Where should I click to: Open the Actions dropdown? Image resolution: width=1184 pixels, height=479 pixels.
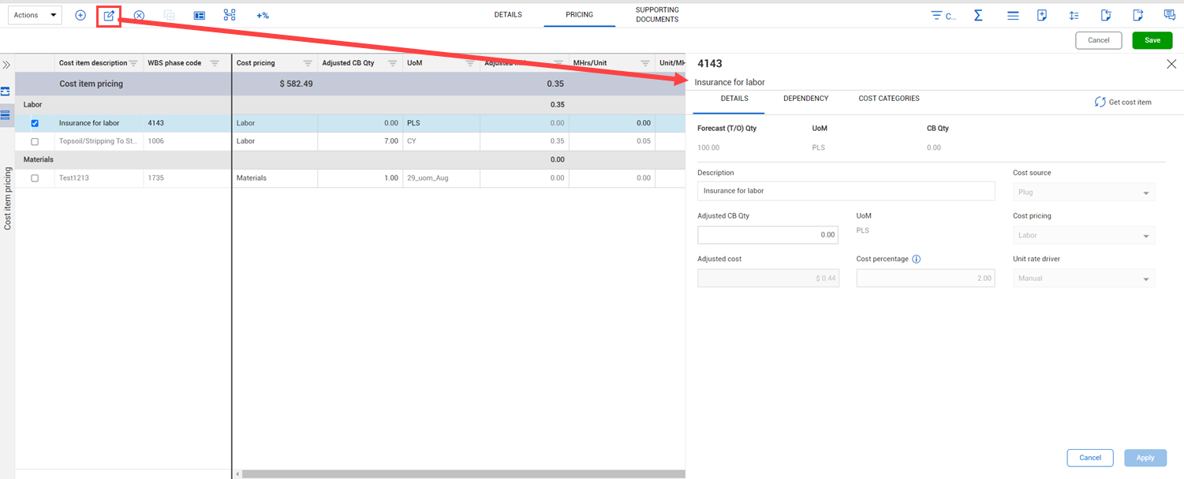(x=35, y=15)
